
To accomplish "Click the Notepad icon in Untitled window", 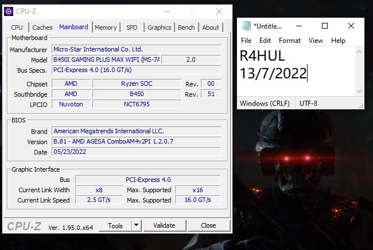I will pyautogui.click(x=246, y=26).
